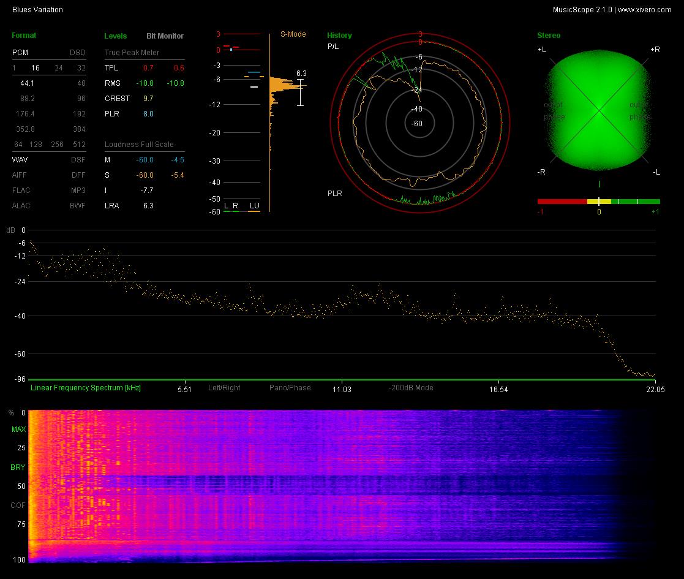Click the 88.2 sample rate

pos(27,99)
